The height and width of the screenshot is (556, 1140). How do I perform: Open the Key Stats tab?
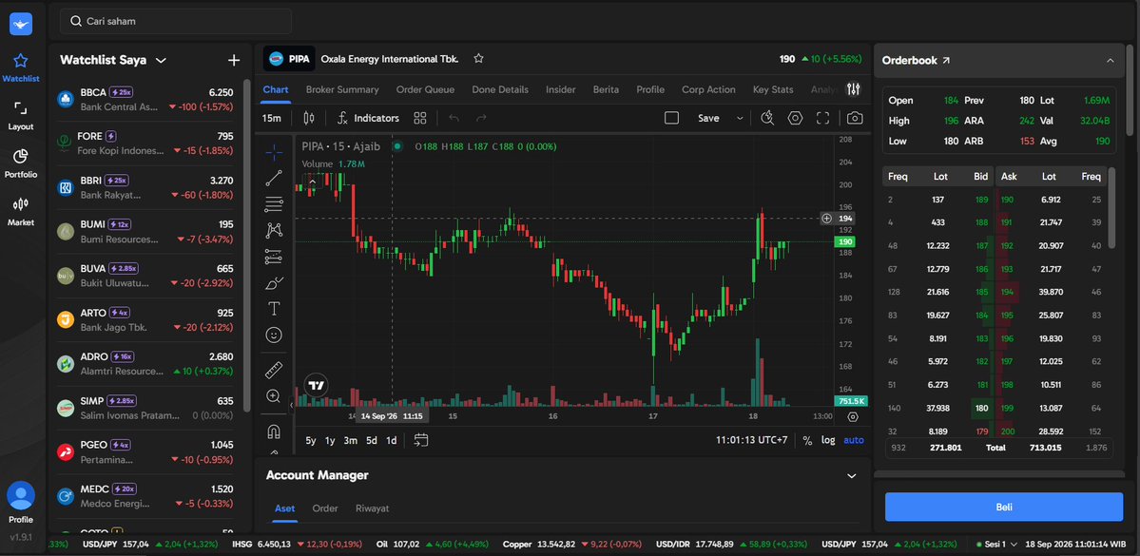click(x=773, y=89)
